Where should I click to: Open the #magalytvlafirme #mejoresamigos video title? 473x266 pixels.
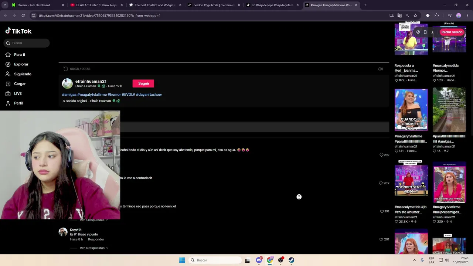[447, 209]
